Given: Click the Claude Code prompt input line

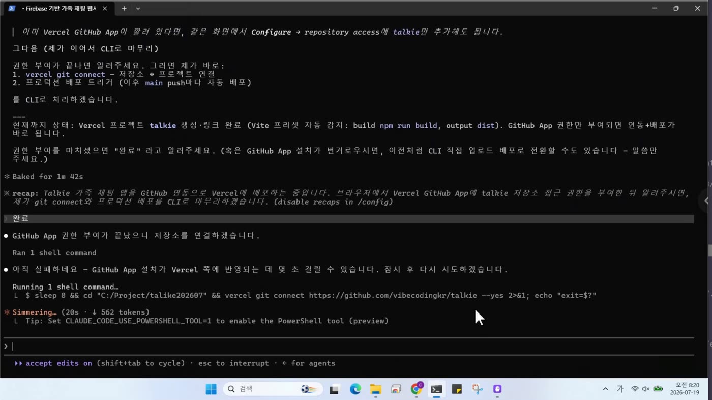Looking at the screenshot, I should click(x=348, y=346).
